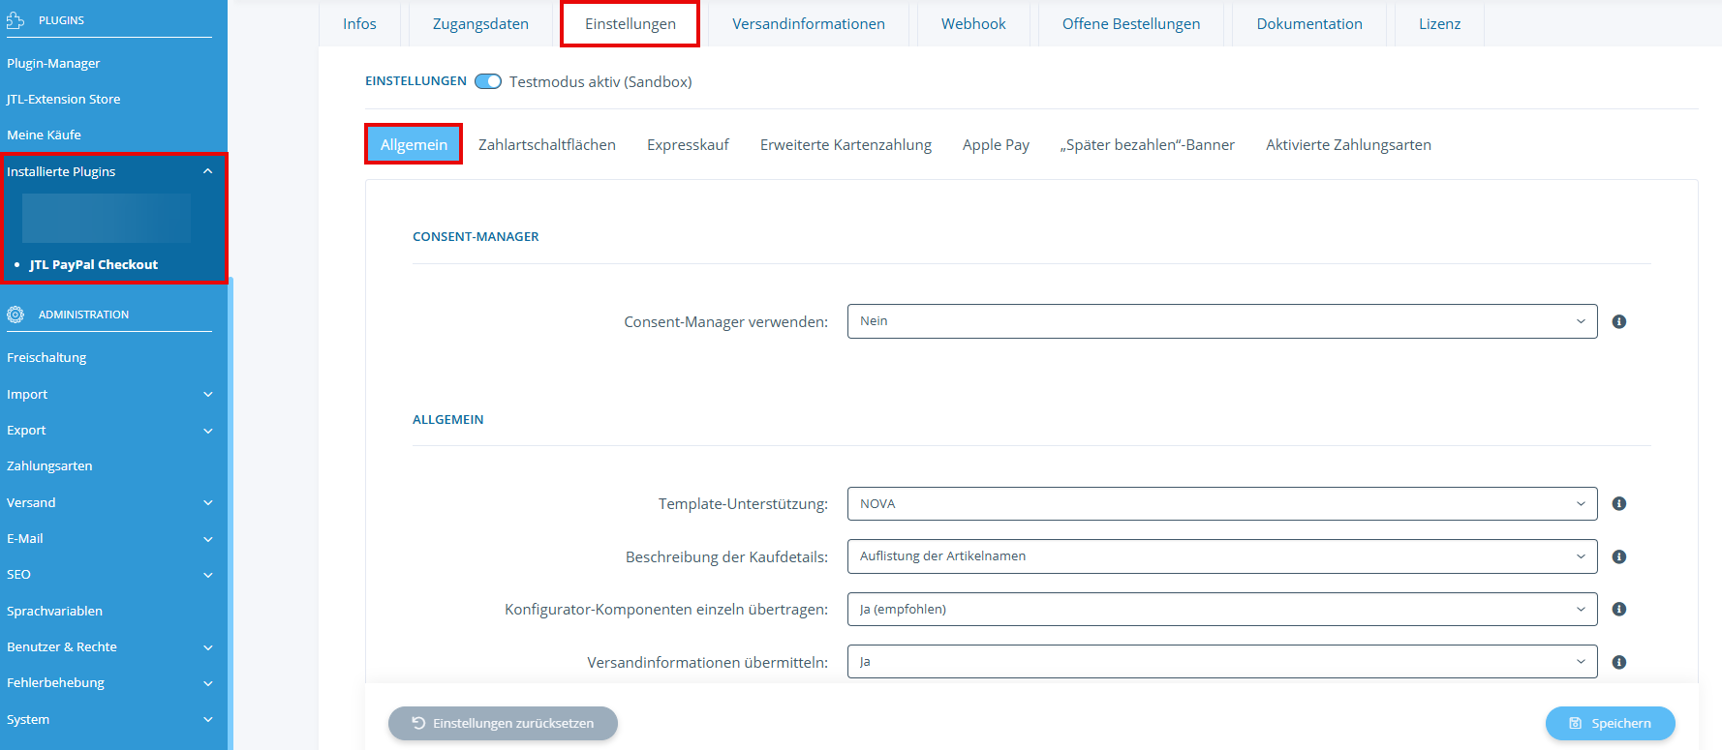Toggle the Testmodus aktiv (Sandbox) switch

pos(488,81)
